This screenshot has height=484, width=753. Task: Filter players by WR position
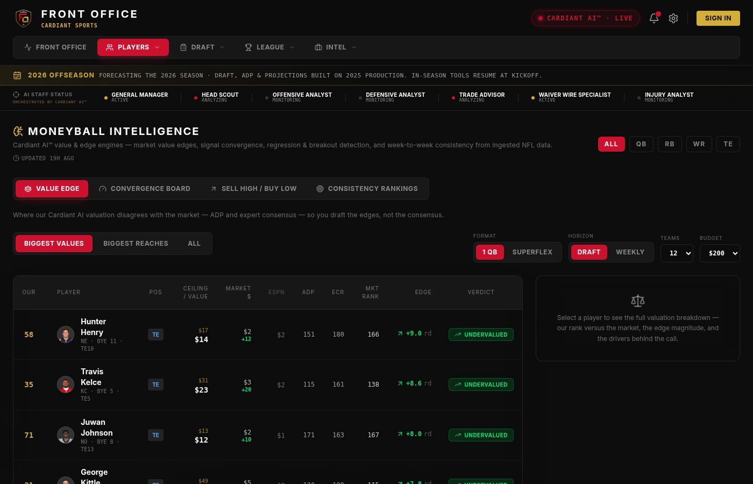click(699, 144)
